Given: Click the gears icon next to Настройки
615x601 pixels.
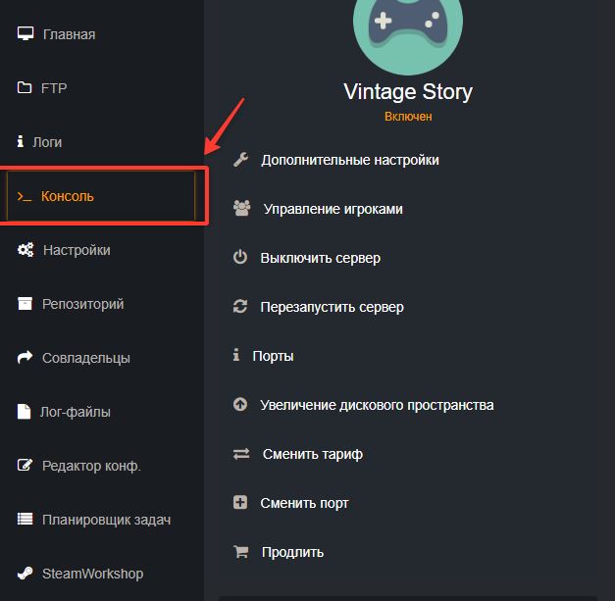Looking at the screenshot, I should click(26, 250).
